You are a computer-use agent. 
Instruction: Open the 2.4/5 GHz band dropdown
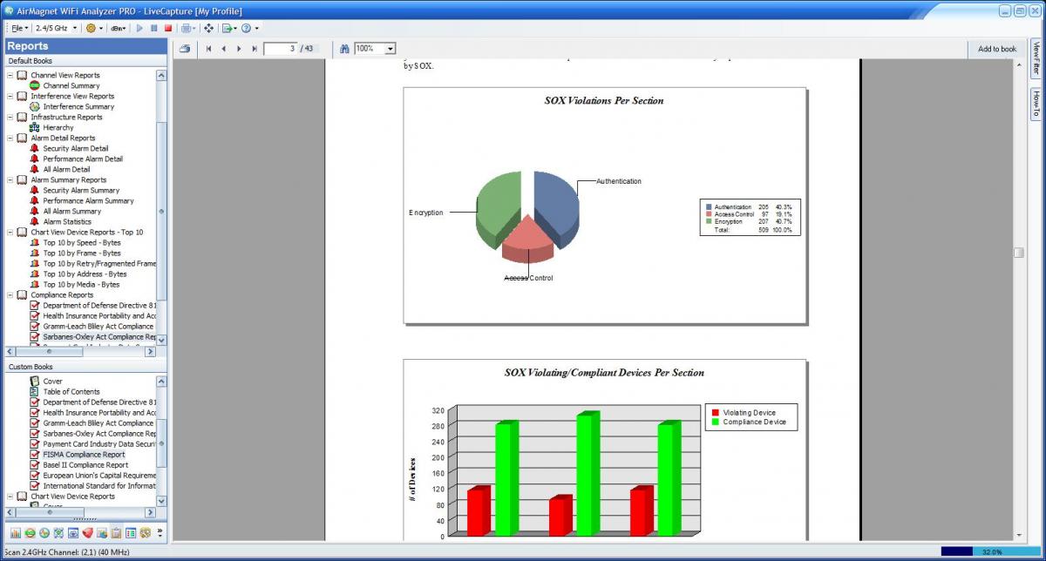pos(74,29)
